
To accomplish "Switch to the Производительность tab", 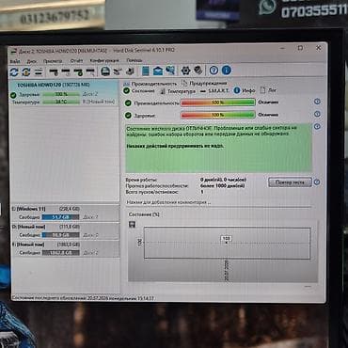I will 150,84.
